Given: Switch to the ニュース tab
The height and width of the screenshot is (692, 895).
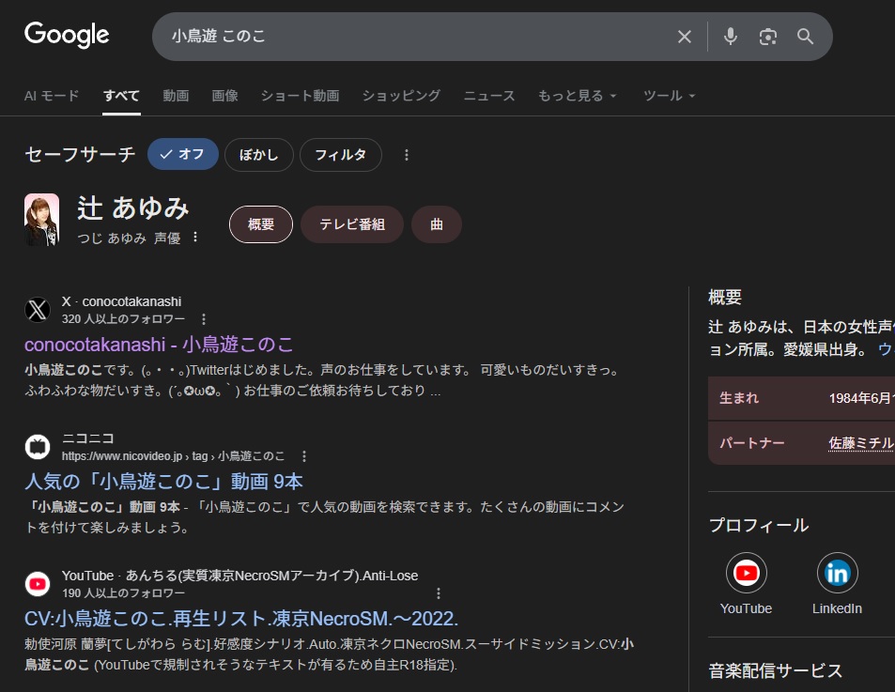Looking at the screenshot, I should [x=488, y=96].
